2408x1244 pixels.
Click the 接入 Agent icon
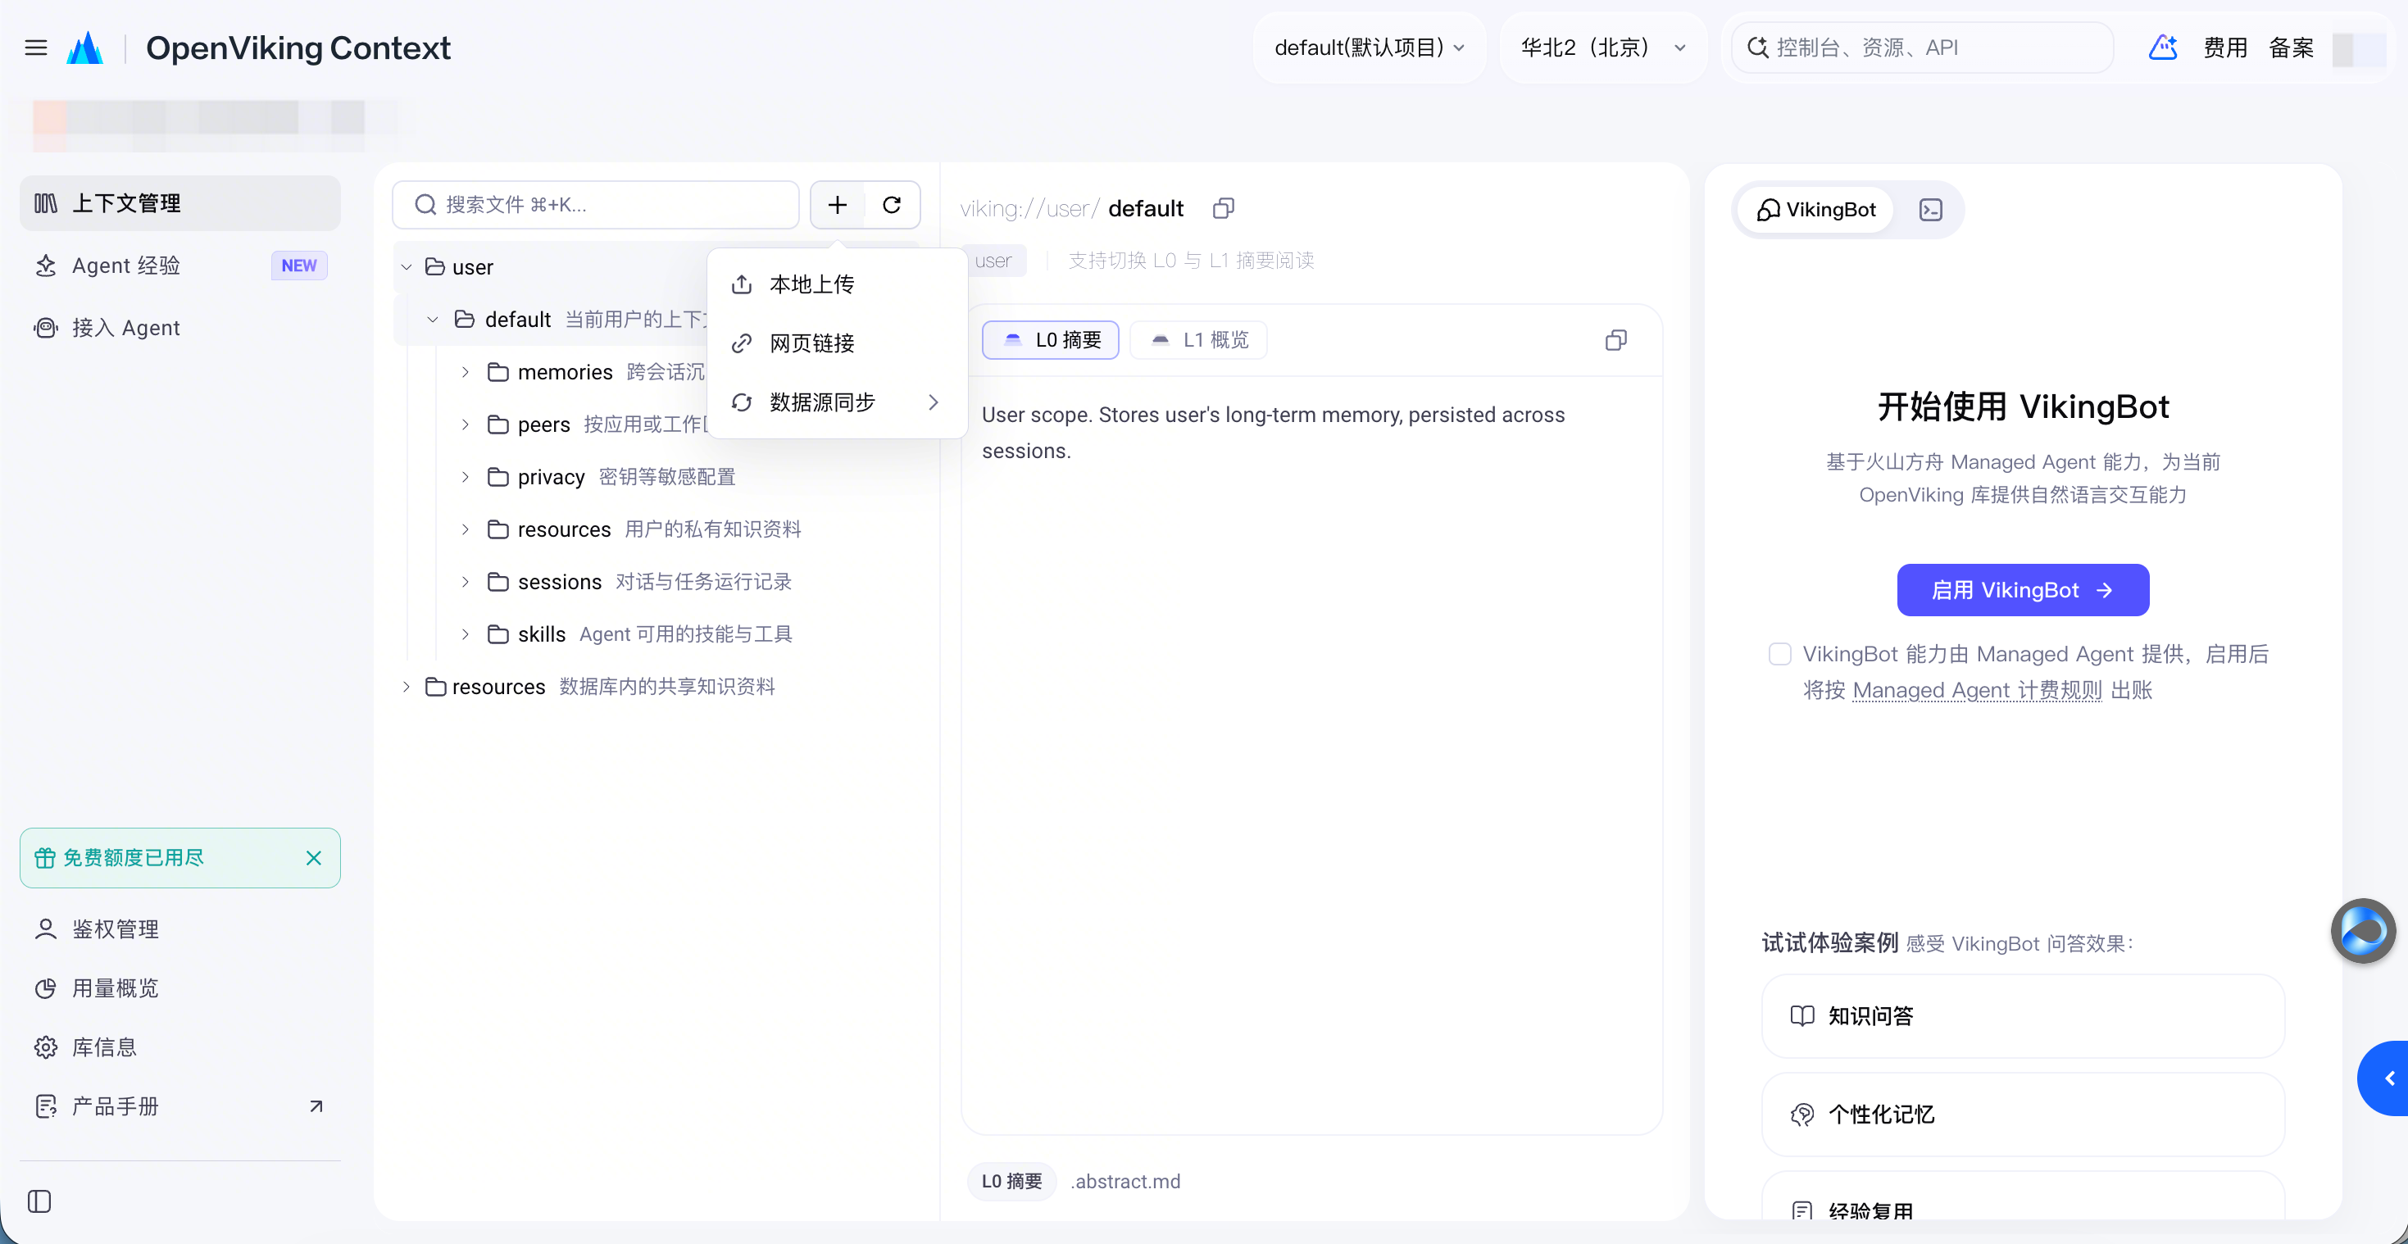[x=45, y=328]
